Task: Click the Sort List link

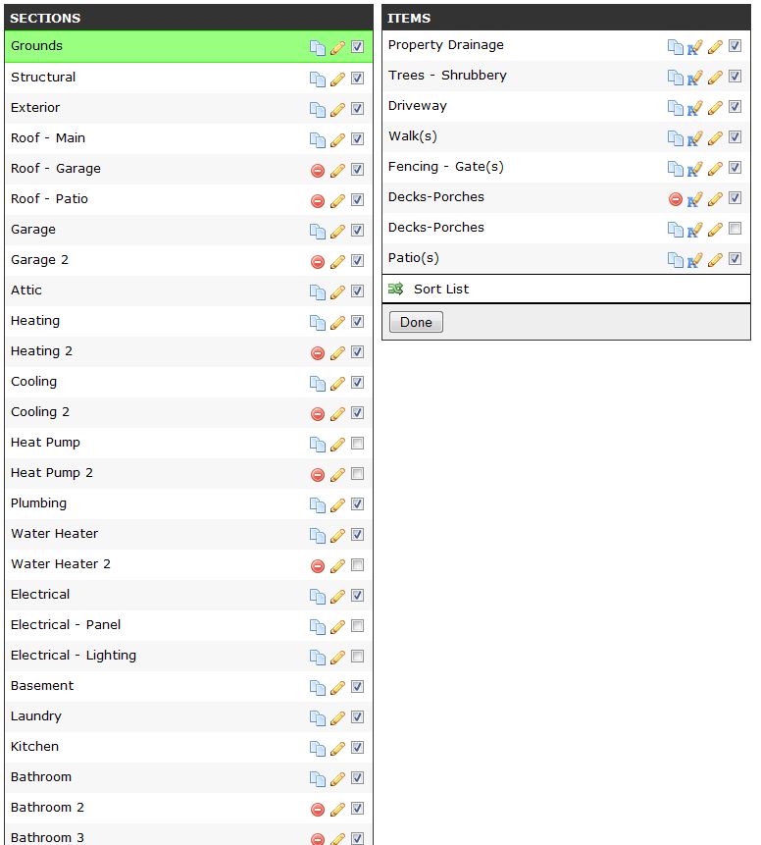Action: coord(441,289)
